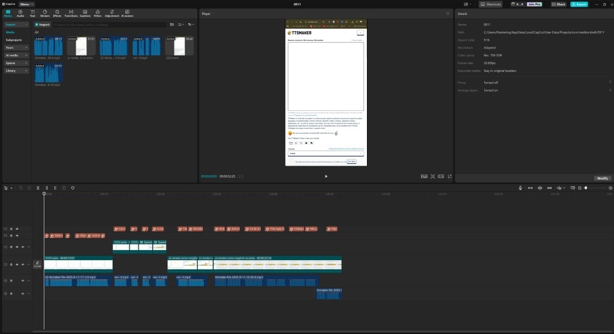
Task: Open the Transitions panel
Action: (71, 13)
